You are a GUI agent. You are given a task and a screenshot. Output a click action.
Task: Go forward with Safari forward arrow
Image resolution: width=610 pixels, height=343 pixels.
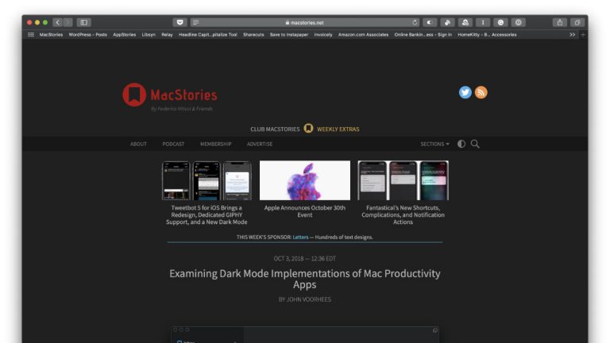(x=68, y=22)
